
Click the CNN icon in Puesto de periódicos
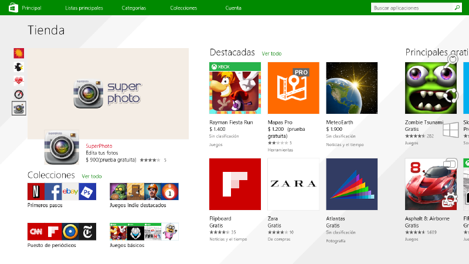click(x=36, y=231)
